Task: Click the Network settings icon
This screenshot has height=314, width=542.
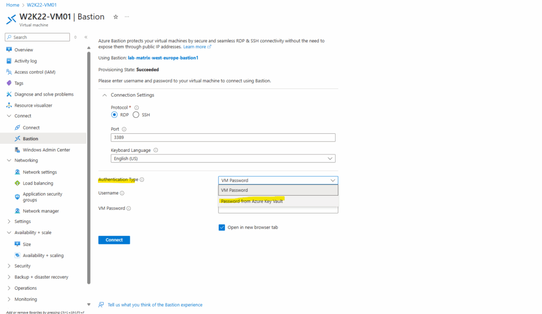Action: click(x=17, y=172)
